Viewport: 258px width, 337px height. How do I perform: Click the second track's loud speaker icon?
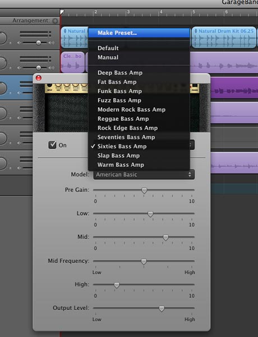tap(51, 68)
